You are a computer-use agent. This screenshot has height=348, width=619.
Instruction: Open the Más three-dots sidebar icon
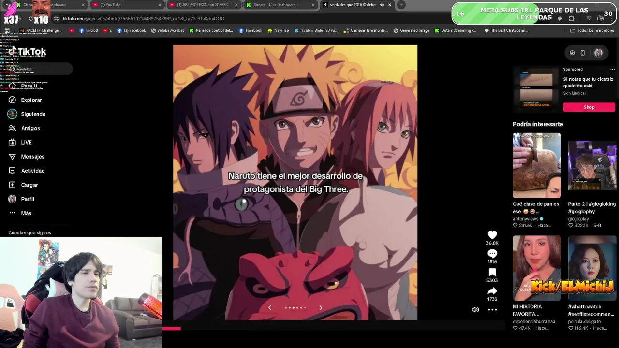click(x=12, y=213)
